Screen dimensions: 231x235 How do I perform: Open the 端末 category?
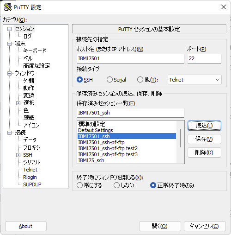[x=20, y=44]
